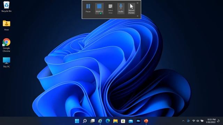Screen dimensions: 223x125
Task: Open Microsoft Store from the taskbar
Action: 123,121
